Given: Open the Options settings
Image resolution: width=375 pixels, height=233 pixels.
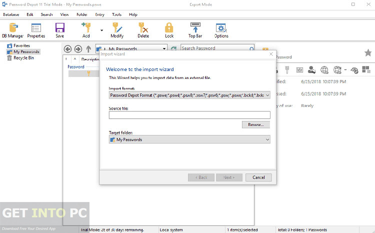Looking at the screenshot, I should coord(221,30).
